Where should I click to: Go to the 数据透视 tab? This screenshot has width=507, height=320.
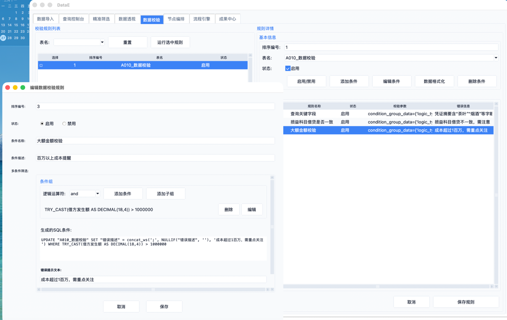[x=127, y=19]
